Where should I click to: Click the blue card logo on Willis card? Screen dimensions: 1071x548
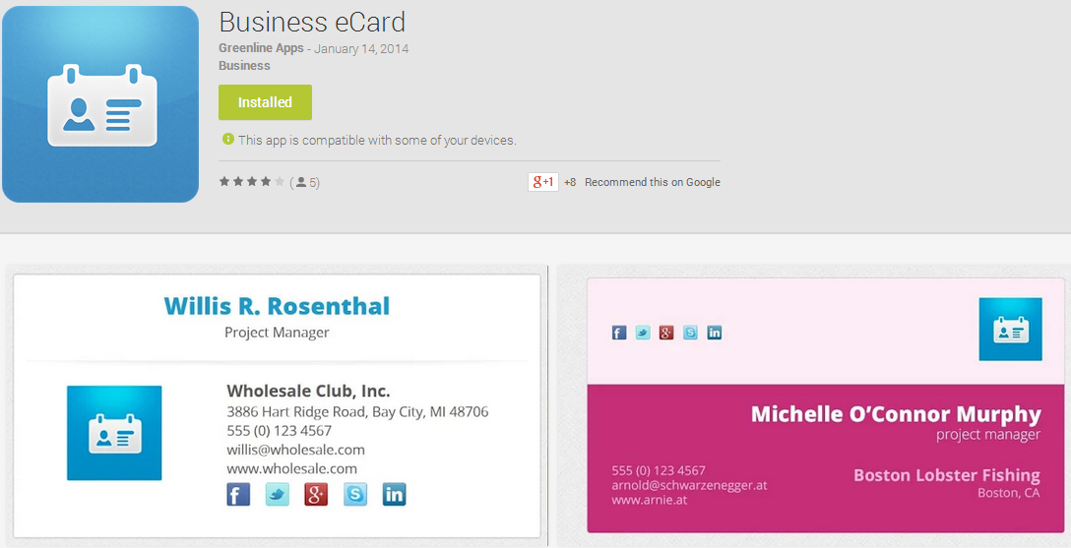[114, 433]
